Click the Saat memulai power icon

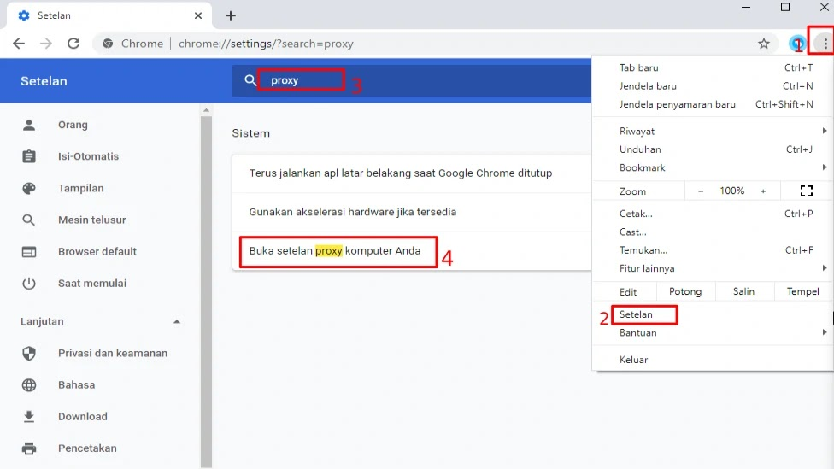[x=29, y=284]
